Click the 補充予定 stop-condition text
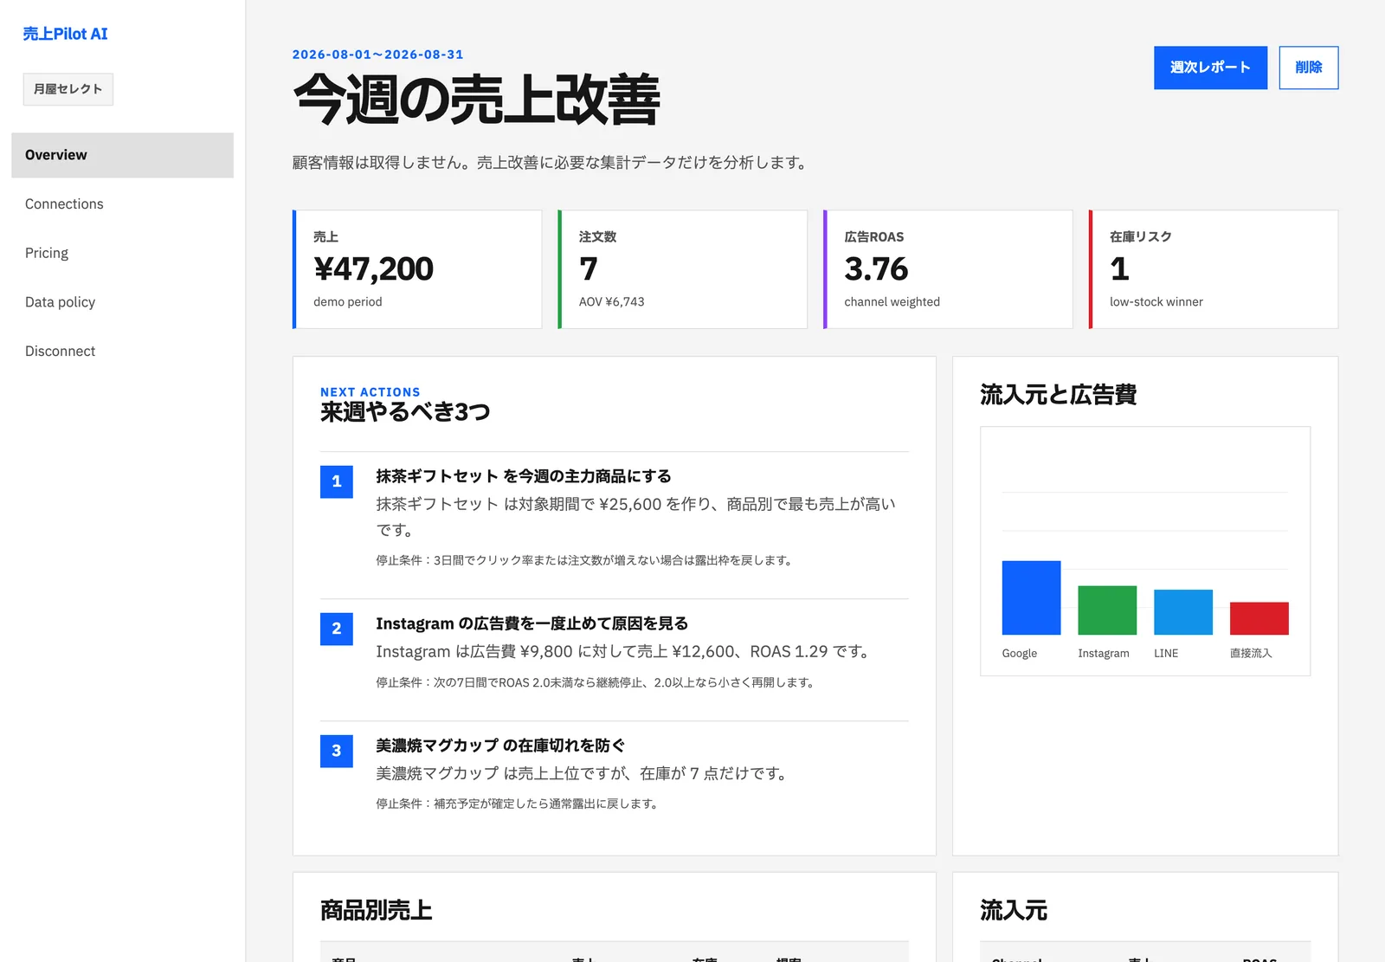 (518, 804)
